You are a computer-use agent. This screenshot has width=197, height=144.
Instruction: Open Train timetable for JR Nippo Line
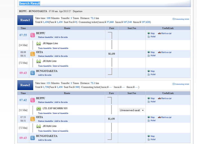click(x=45, y=48)
